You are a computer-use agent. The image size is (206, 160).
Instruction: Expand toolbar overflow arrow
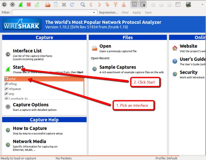202,5
